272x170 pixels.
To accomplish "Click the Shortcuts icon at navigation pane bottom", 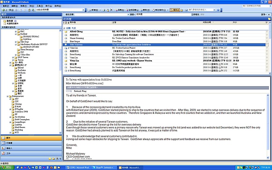I will click(x=57, y=159).
